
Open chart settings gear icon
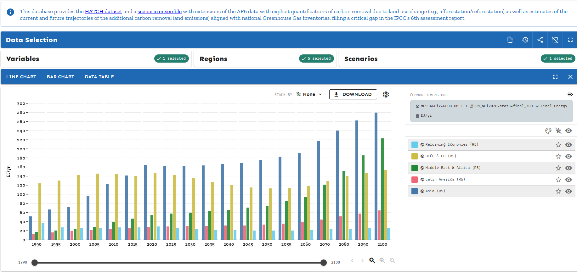click(386, 94)
